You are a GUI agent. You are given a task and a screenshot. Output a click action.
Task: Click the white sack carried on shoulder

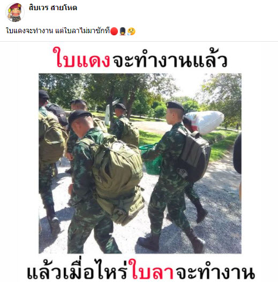(205, 122)
